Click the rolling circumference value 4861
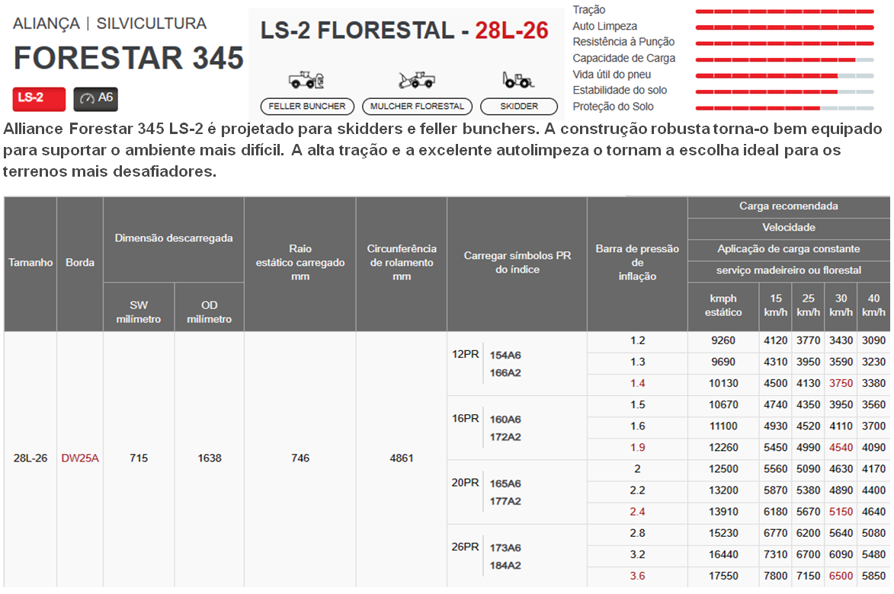This screenshot has height=594, width=894. (402, 458)
